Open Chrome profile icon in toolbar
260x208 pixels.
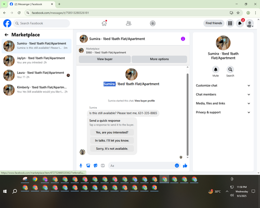click(248, 12)
